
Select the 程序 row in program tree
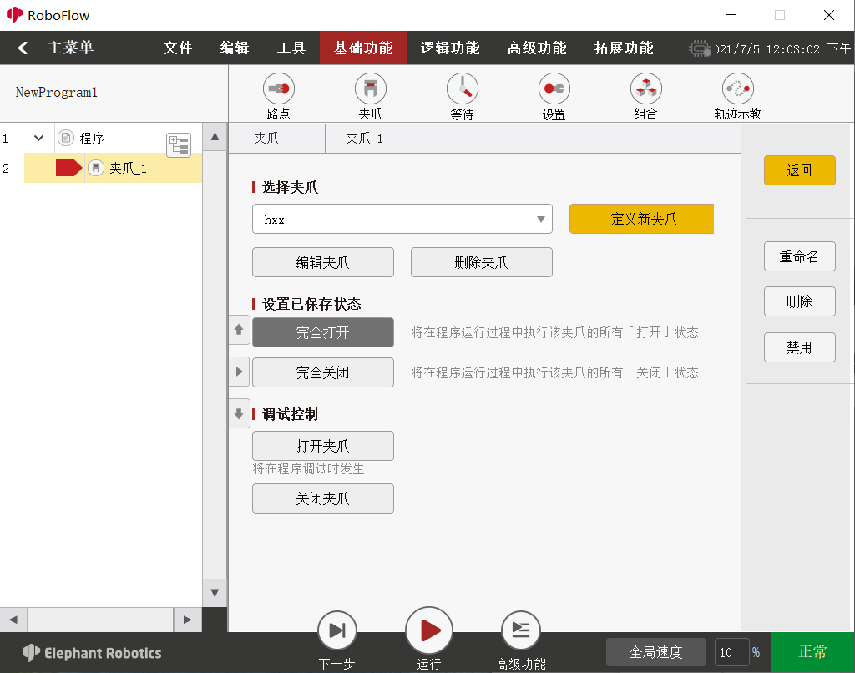(101, 138)
